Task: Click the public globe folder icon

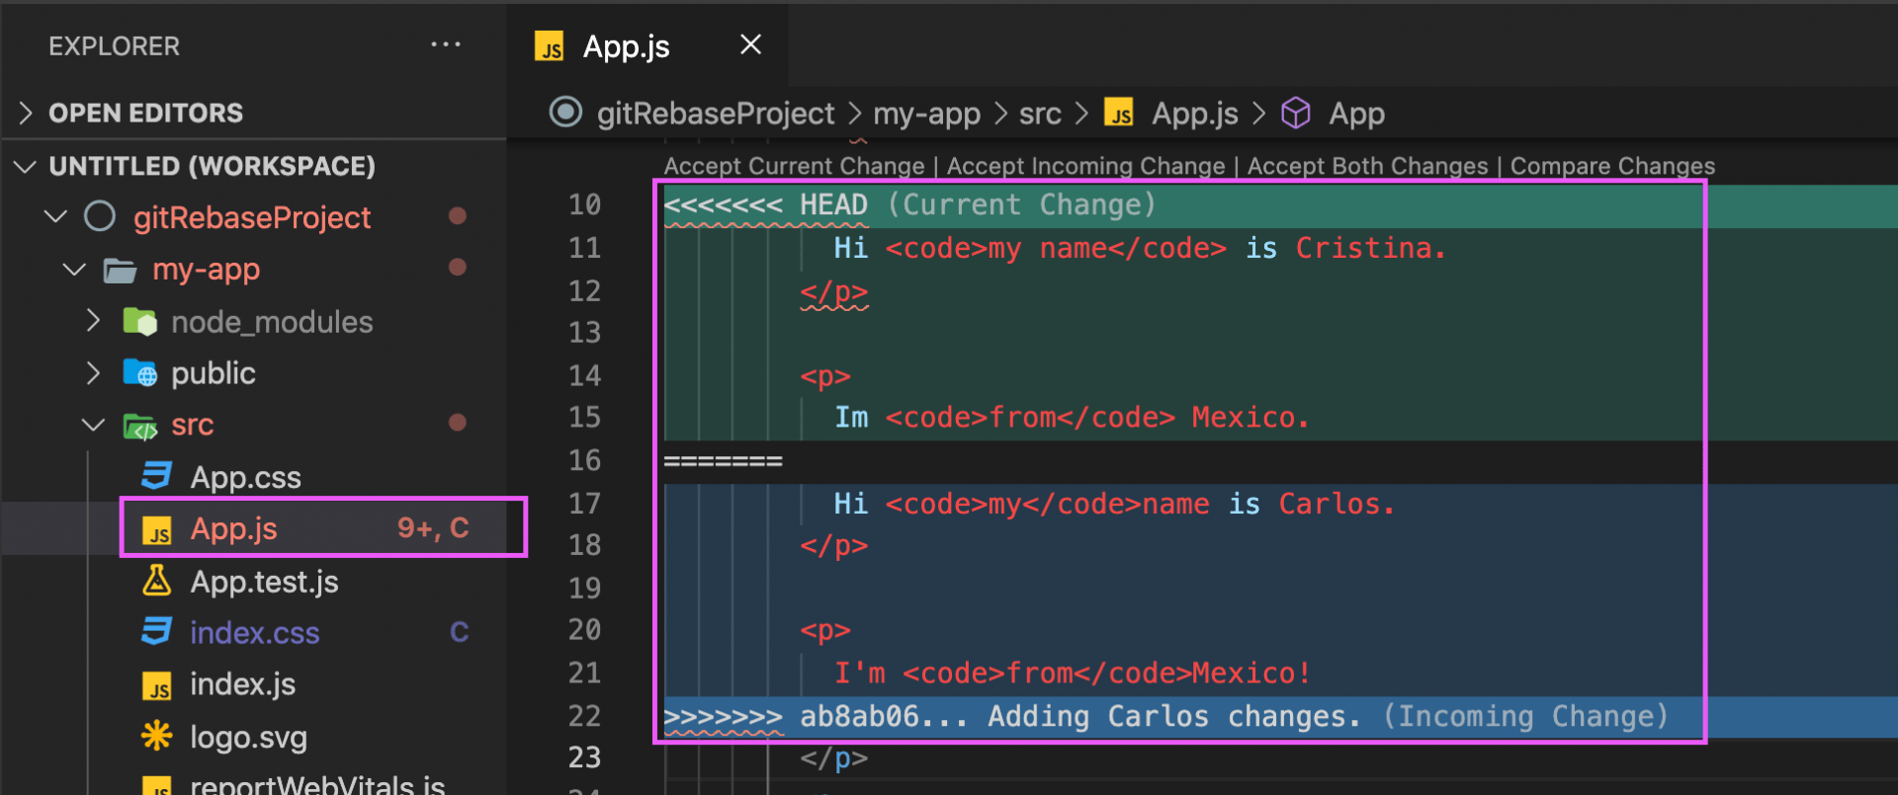Action: point(139,373)
